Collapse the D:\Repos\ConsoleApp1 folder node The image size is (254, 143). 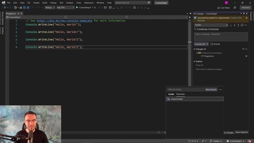[x=197, y=53]
